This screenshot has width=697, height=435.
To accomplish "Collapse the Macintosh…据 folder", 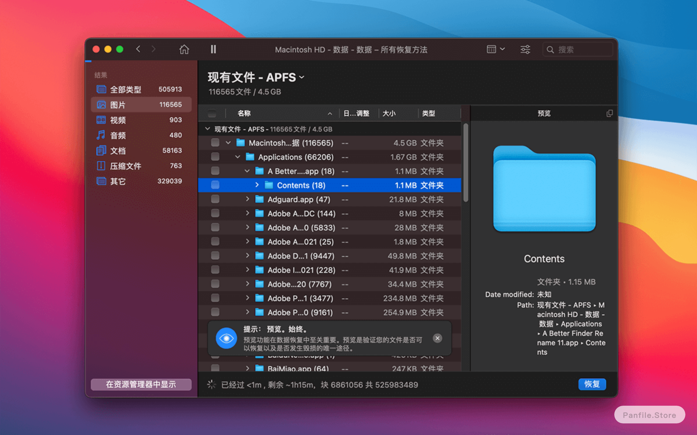I will pos(228,143).
